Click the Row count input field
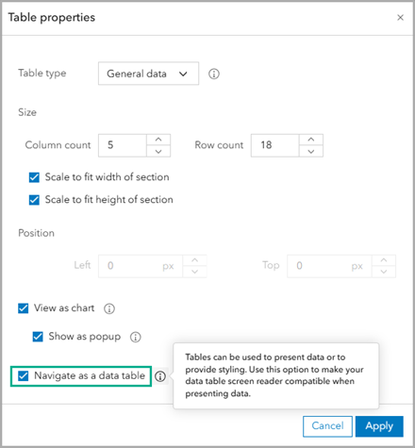Image resolution: width=415 pixels, height=448 pixels. point(275,145)
